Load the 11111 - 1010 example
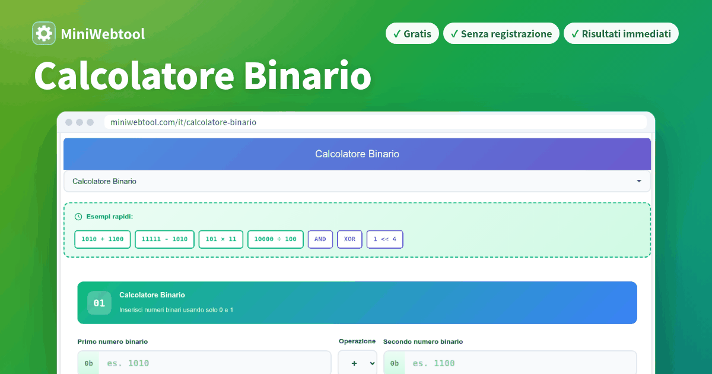 click(164, 239)
